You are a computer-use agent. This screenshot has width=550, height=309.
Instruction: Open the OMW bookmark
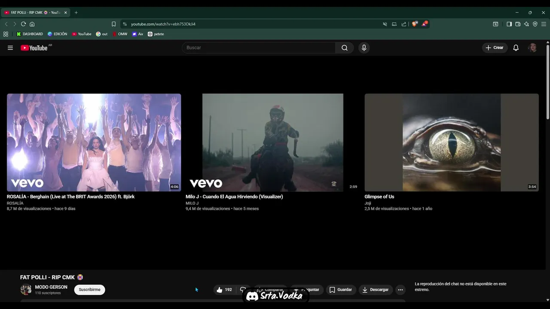120,34
